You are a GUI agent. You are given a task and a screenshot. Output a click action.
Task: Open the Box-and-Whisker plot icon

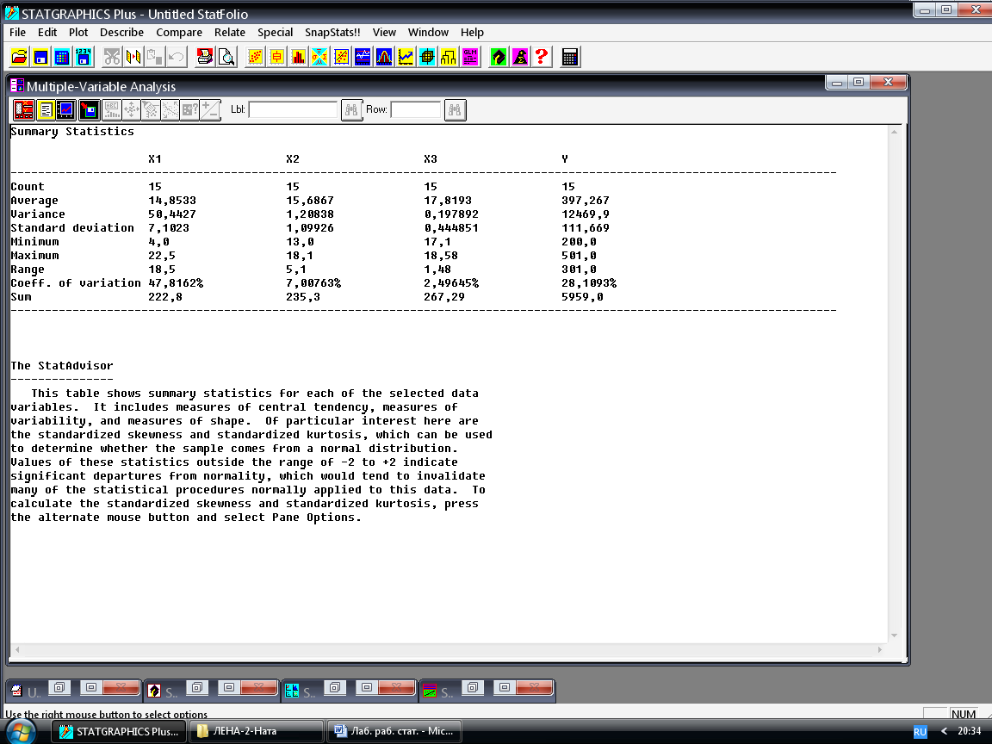point(277,57)
